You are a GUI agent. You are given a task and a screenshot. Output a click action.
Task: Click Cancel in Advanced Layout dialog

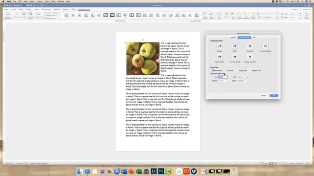pos(263,95)
